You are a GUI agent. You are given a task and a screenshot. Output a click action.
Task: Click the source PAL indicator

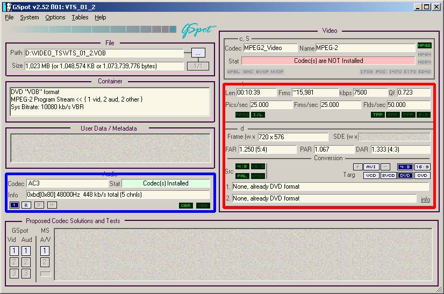[x=242, y=176]
